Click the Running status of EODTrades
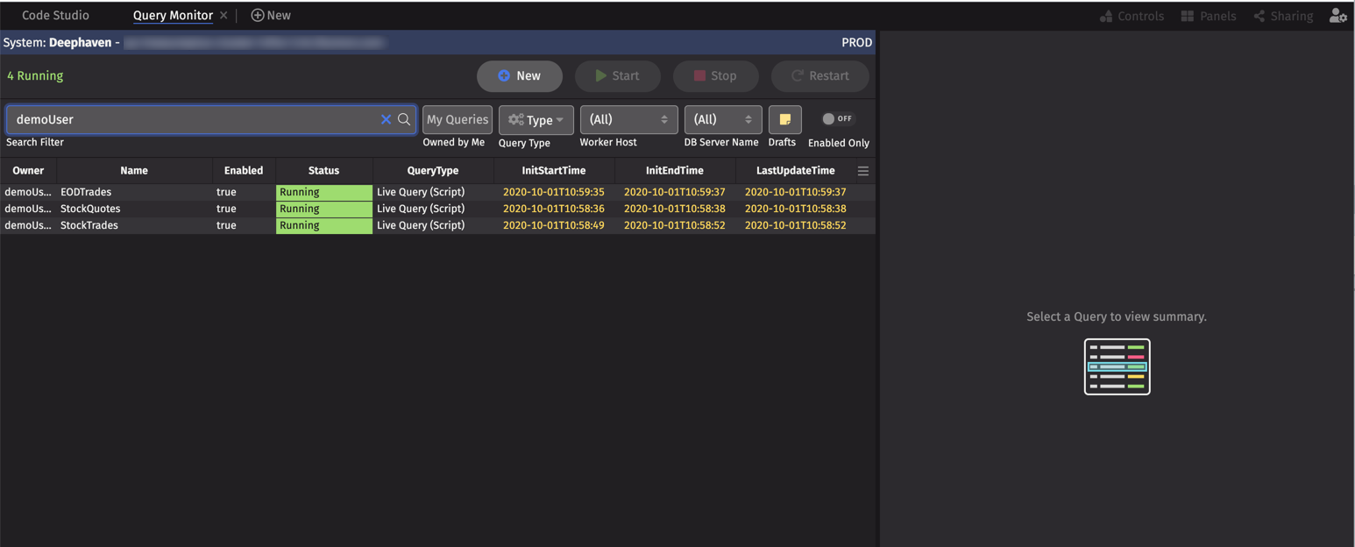This screenshot has height=547, width=1355. point(324,192)
